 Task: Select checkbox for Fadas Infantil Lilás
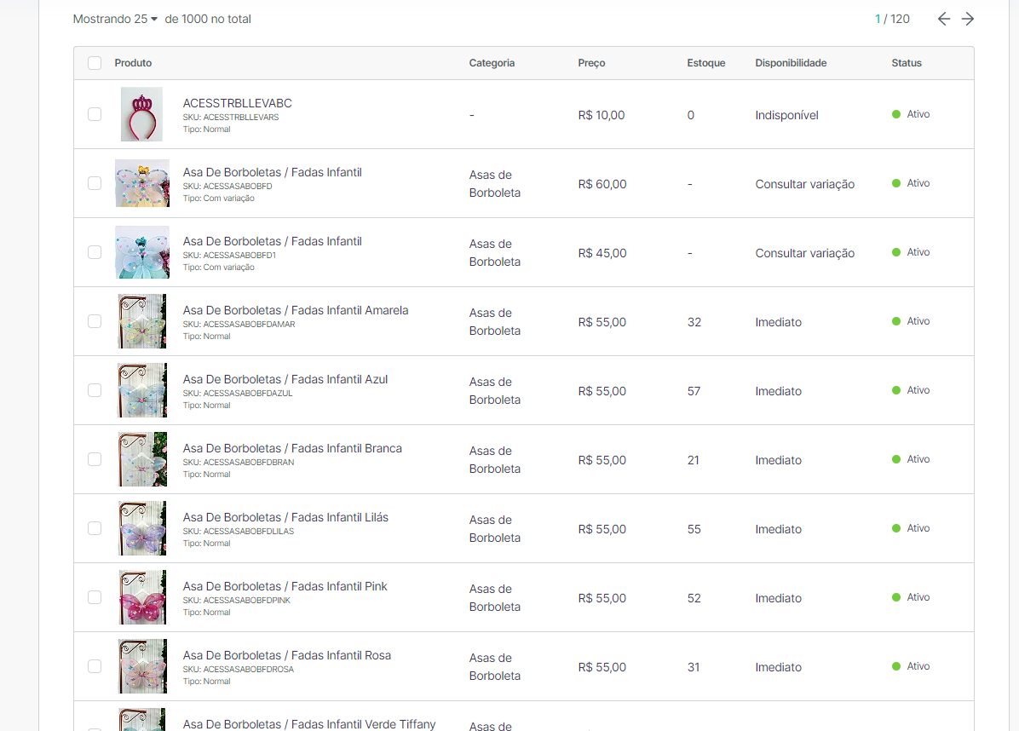(x=95, y=528)
